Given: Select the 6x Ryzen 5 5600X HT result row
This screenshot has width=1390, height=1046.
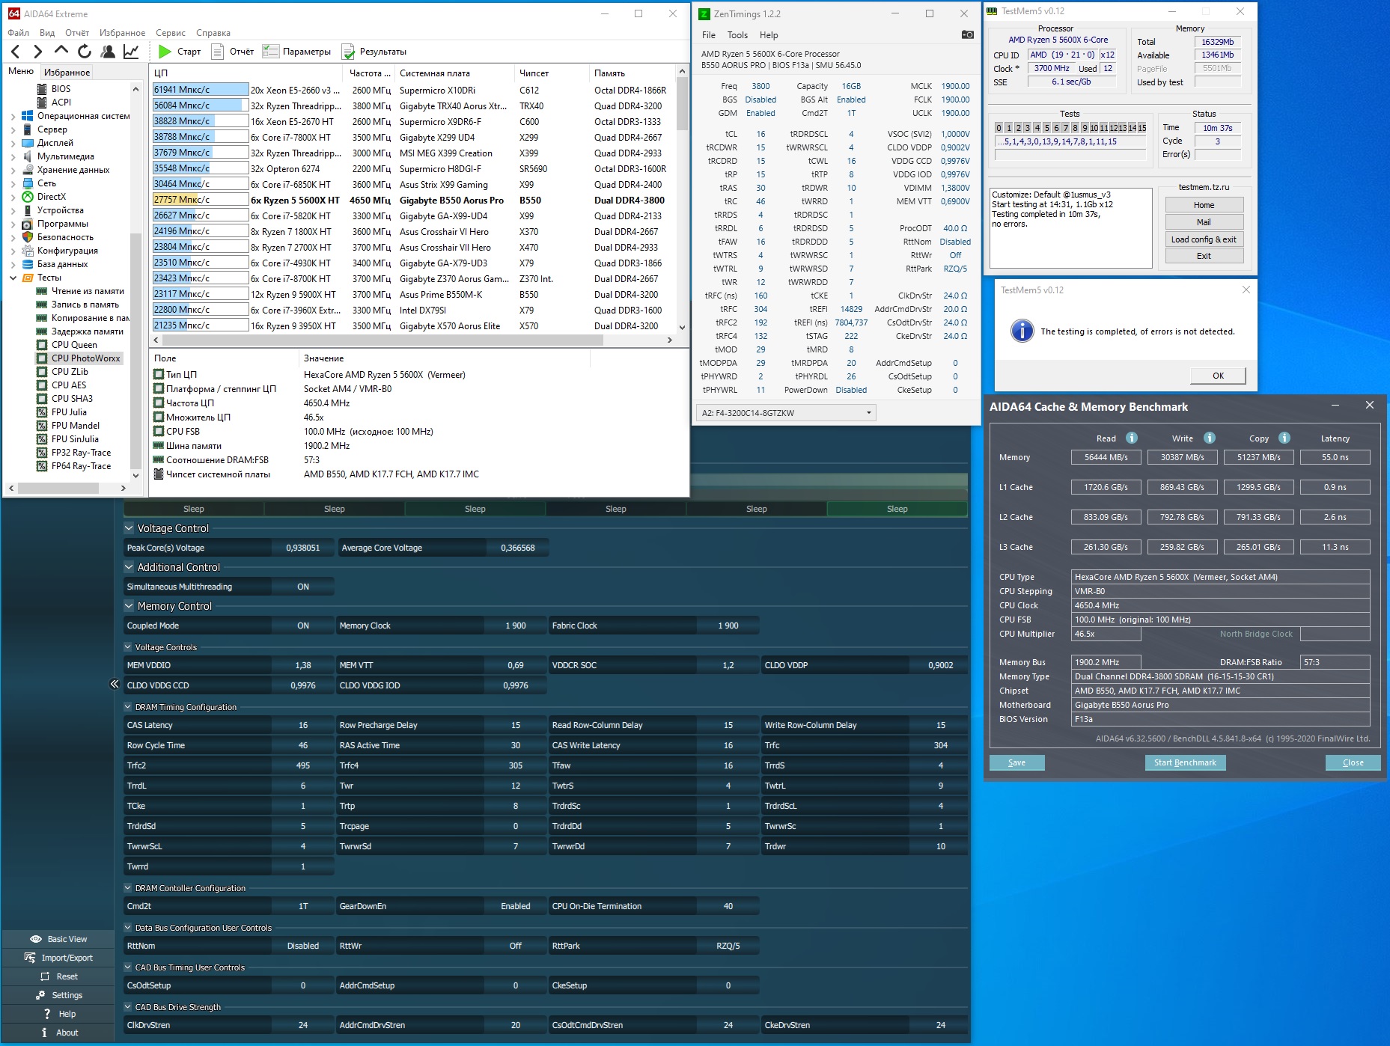Looking at the screenshot, I should click(x=413, y=200).
